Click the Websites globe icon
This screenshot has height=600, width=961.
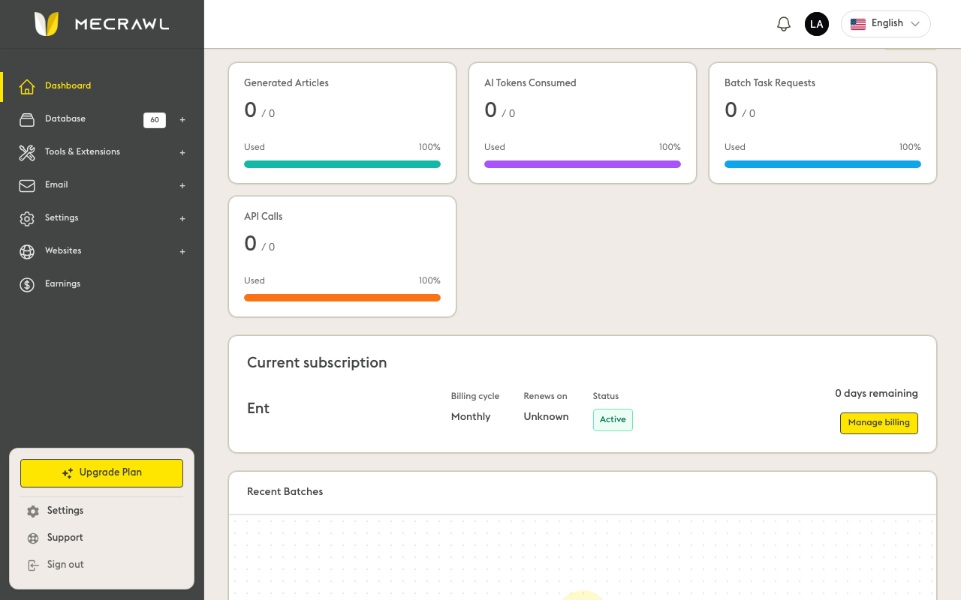coord(27,251)
